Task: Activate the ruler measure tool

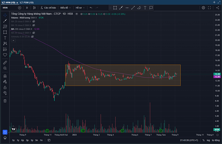Action: pyautogui.click(x=5, y=62)
